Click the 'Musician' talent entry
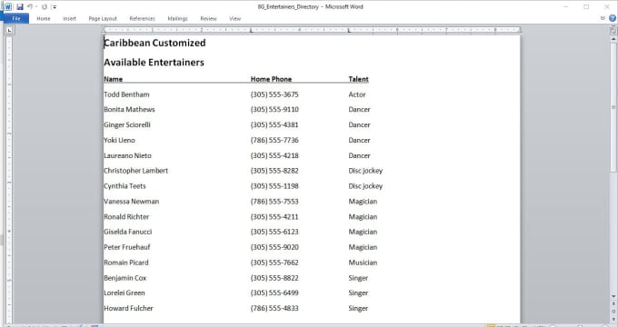Viewport: 618px width, 327px height. (x=363, y=263)
